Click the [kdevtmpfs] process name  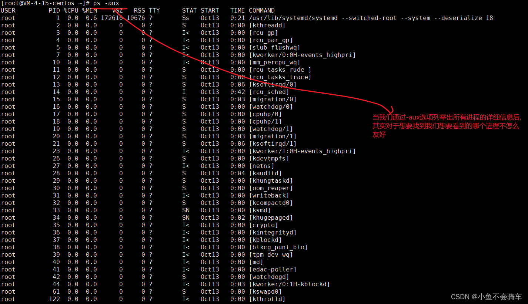point(269,159)
